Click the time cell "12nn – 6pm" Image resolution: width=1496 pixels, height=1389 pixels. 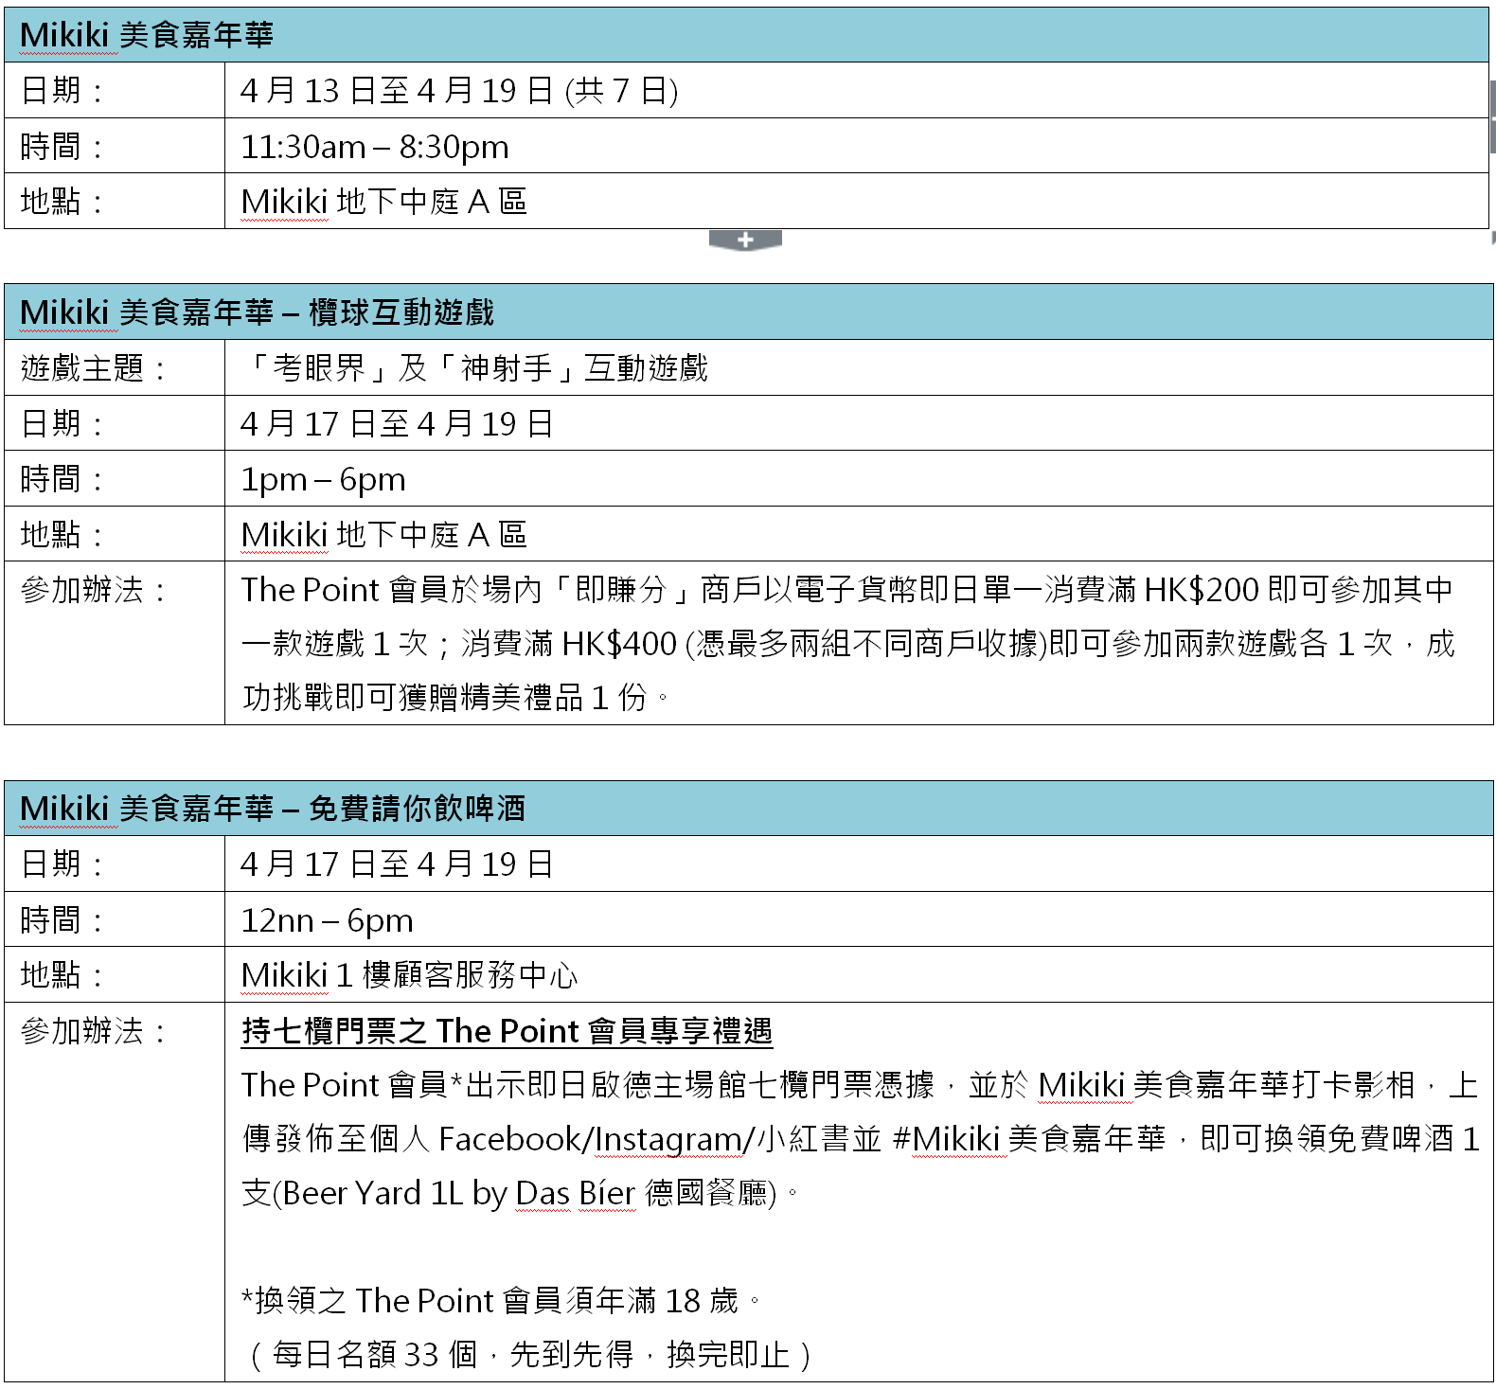pos(327,920)
